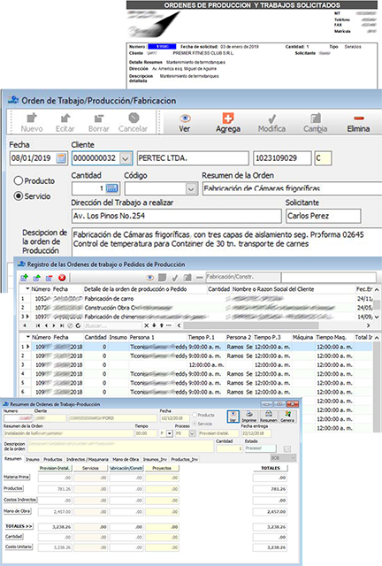Image resolution: width=382 pixels, height=566 pixels.
Task: Click the Proyectos column button
Action: (x=162, y=468)
